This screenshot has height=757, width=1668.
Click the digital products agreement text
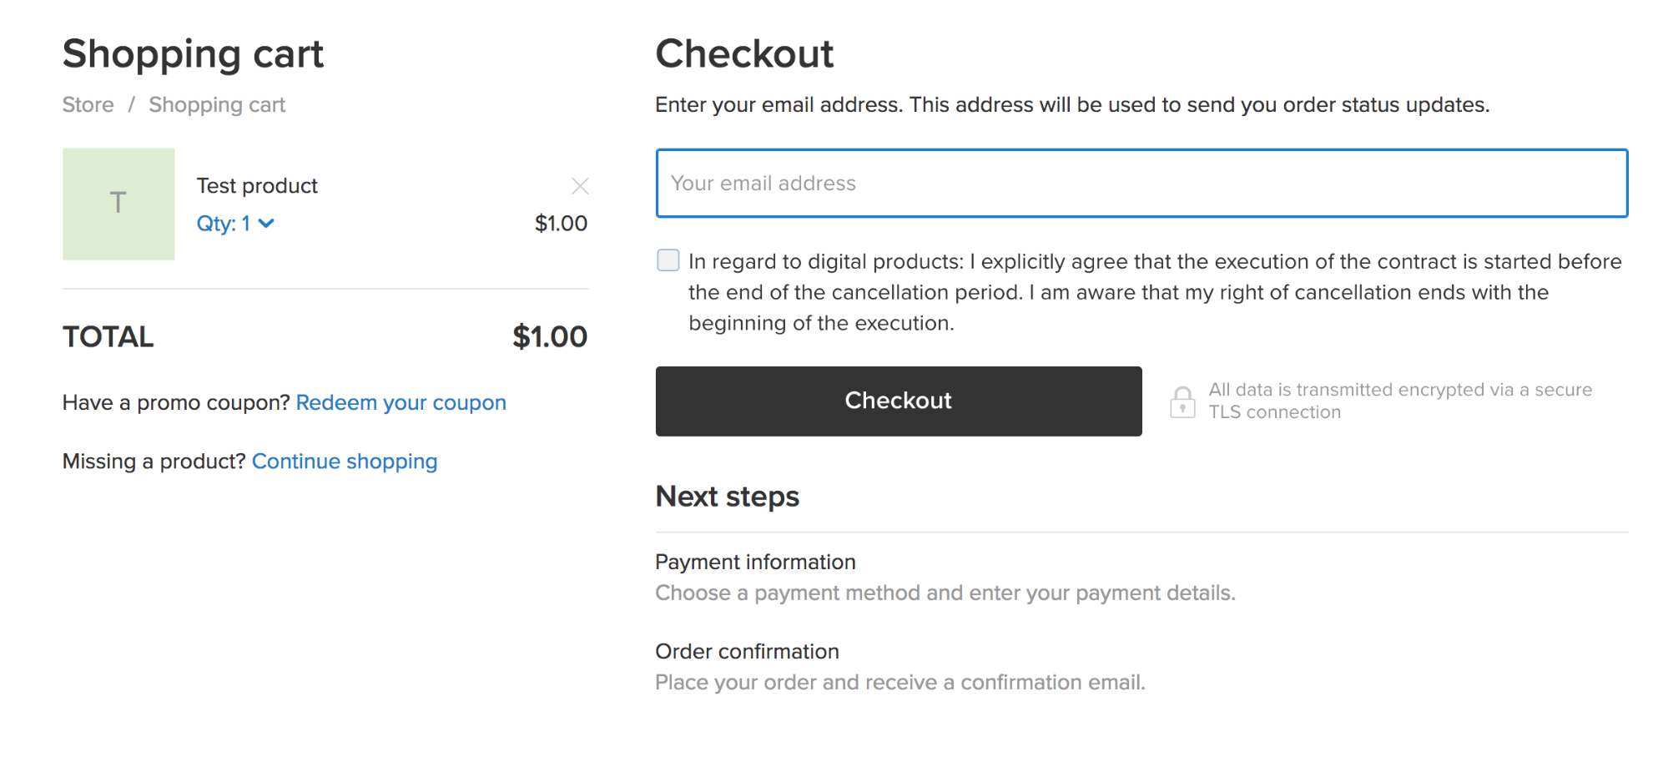coord(1154,292)
